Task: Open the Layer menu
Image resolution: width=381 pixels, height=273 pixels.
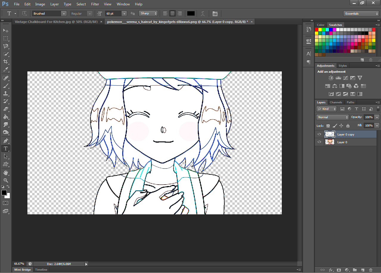Action: [x=55, y=4]
